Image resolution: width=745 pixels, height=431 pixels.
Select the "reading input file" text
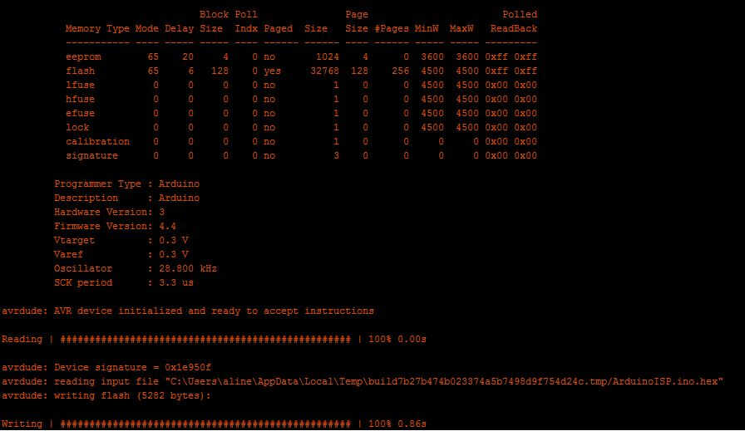(106, 382)
